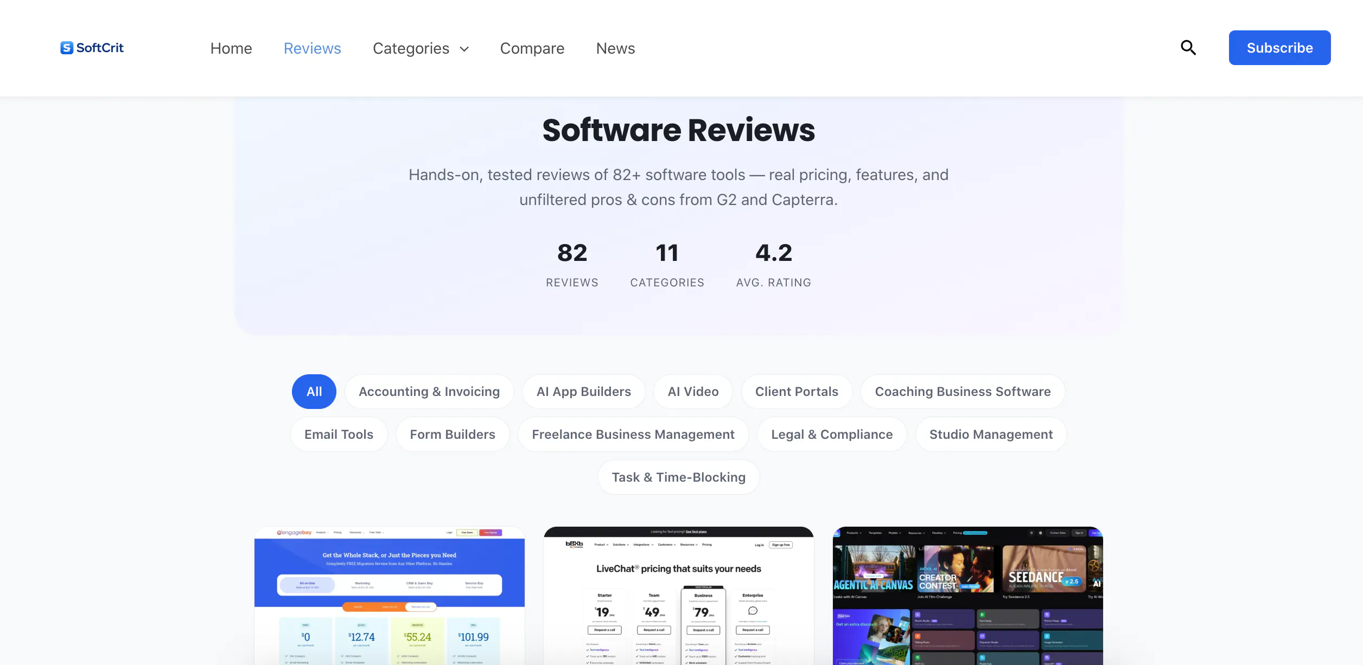Screen dimensions: 1363x665
Task: Filter by Task & Time-Blocking
Action: click(x=679, y=477)
